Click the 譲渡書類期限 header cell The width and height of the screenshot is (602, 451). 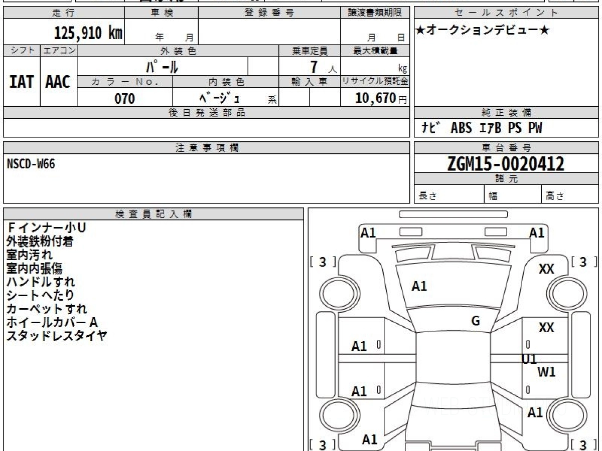click(x=375, y=13)
